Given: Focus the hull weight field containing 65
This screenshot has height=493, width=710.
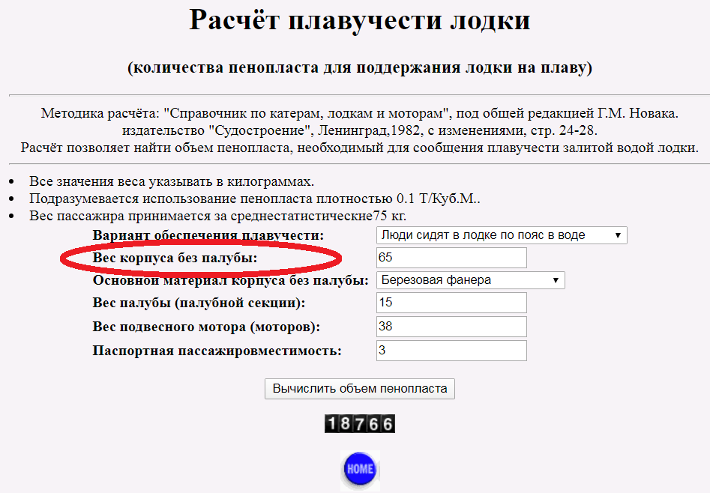Looking at the screenshot, I should [451, 258].
